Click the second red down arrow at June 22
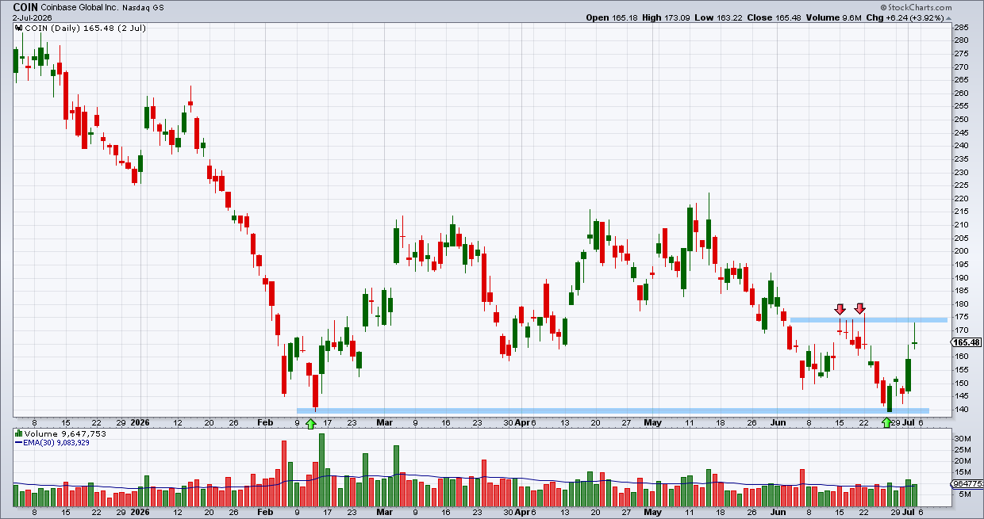 pos(859,308)
